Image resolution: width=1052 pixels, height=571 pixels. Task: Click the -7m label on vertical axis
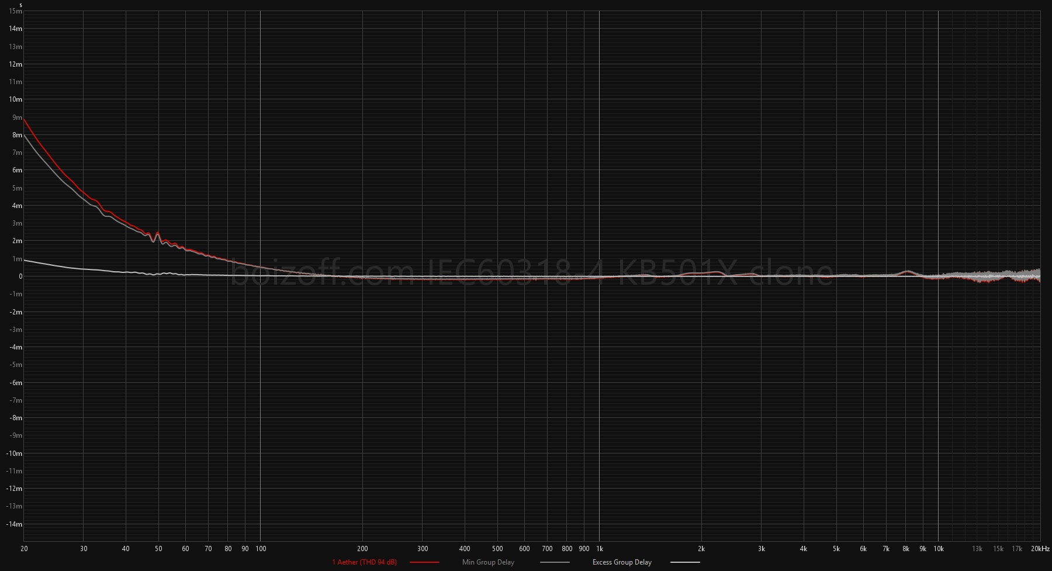pyautogui.click(x=16, y=400)
